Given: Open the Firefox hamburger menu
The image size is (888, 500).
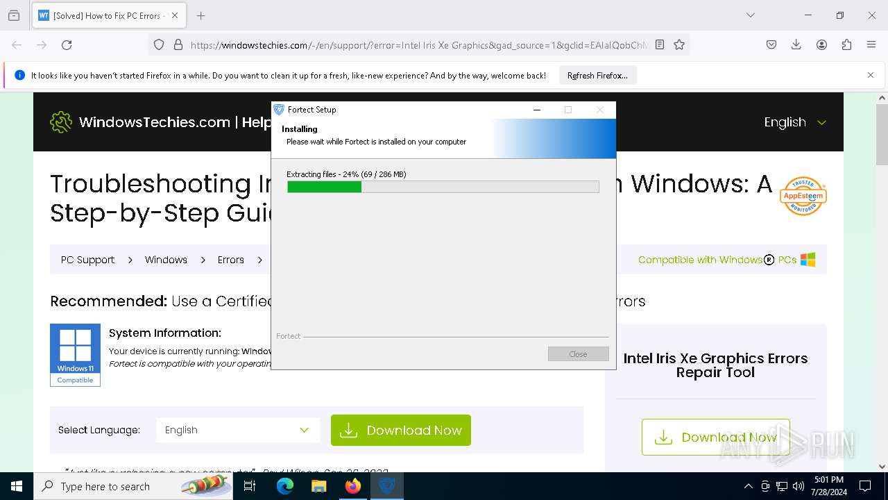Looking at the screenshot, I should (871, 44).
